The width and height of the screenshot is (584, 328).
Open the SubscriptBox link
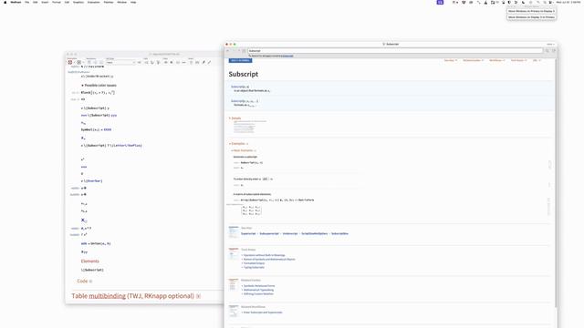(339, 233)
